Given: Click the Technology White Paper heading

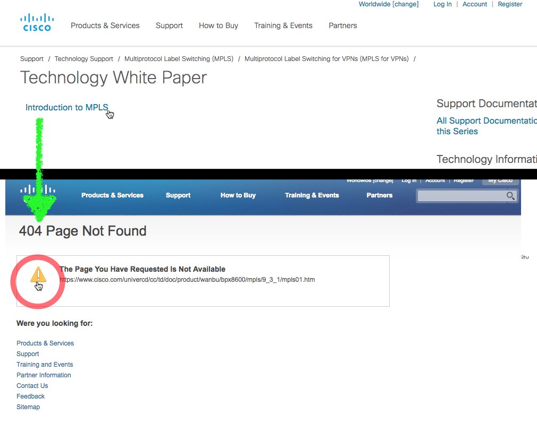Looking at the screenshot, I should pos(113,77).
